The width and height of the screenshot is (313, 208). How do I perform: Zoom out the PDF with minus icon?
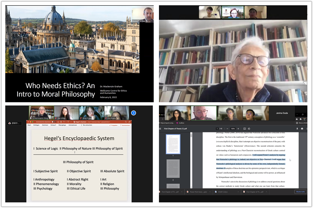coord(227,129)
